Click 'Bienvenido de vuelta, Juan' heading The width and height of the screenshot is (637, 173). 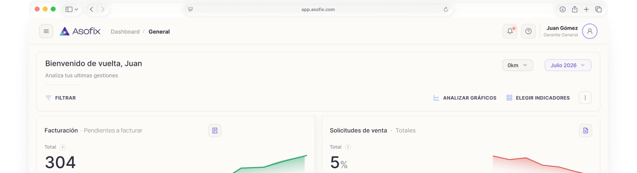pos(94,63)
